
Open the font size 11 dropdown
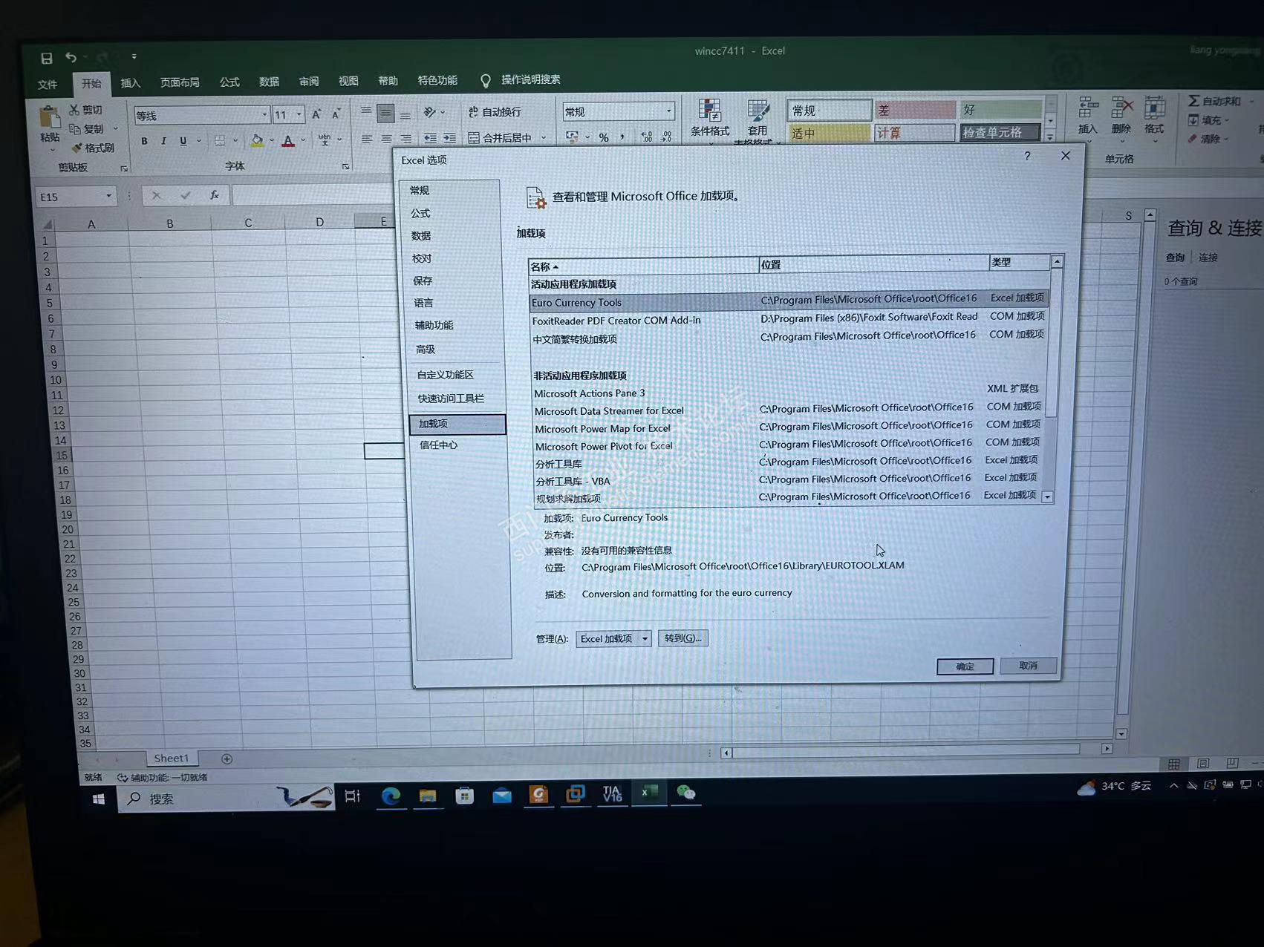point(299,114)
